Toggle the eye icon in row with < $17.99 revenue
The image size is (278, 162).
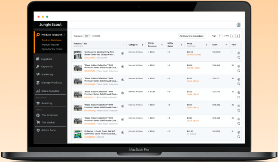click(x=122, y=93)
